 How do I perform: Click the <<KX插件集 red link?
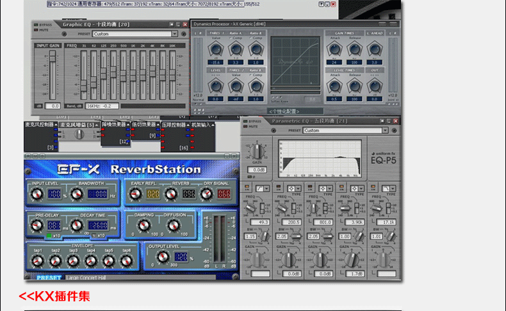click(x=54, y=296)
